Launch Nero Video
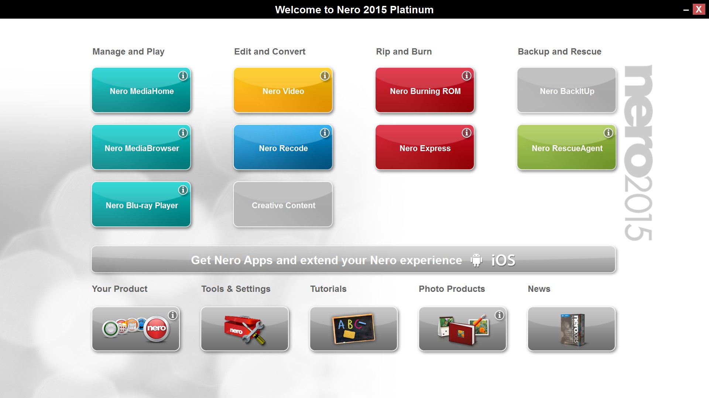 [283, 90]
